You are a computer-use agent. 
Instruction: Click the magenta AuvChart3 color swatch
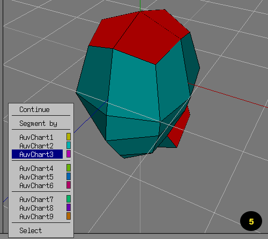point(69,154)
